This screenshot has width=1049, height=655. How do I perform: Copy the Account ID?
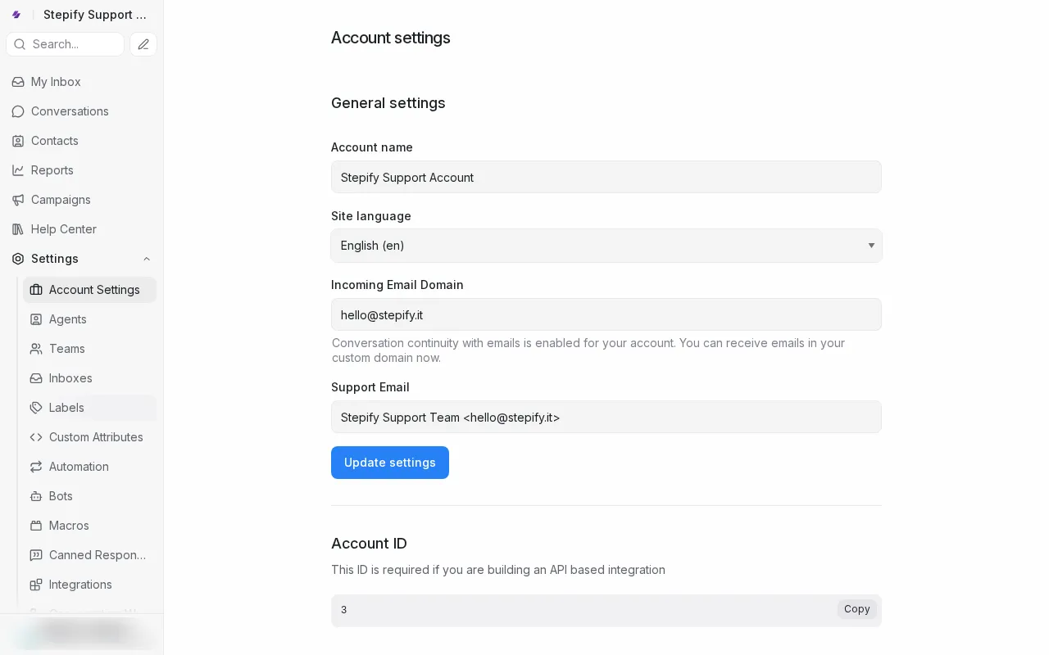click(x=856, y=609)
